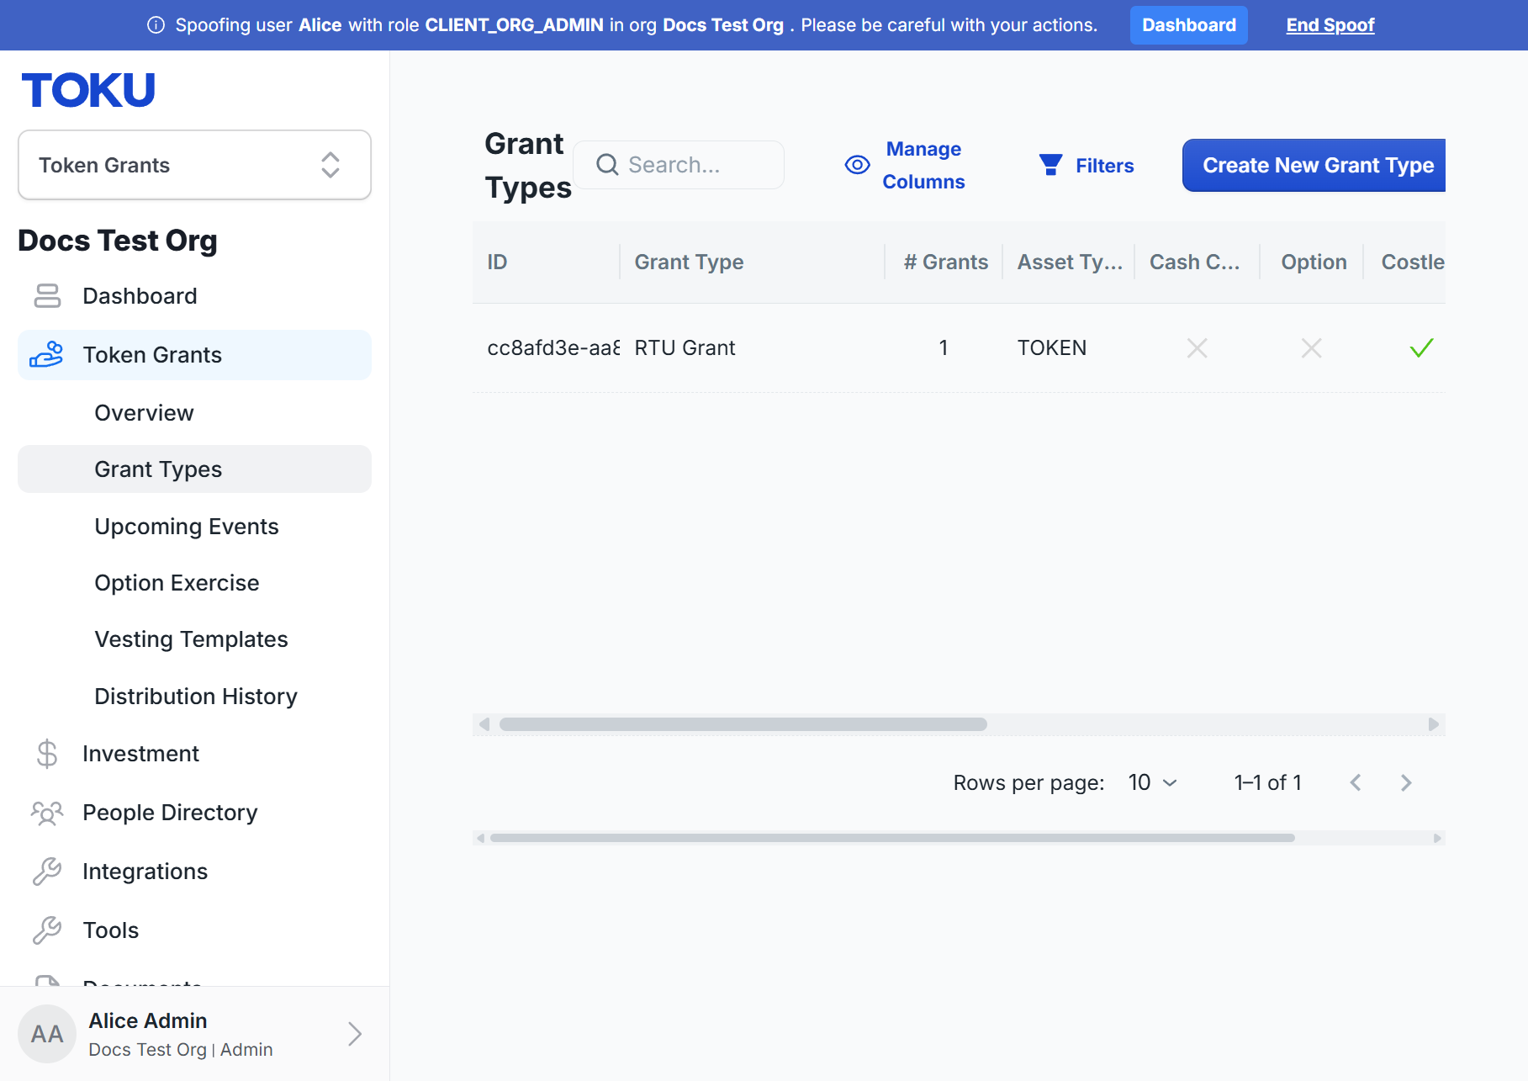1528x1081 pixels.
Task: Open Investment in the sidebar
Action: coord(194,754)
